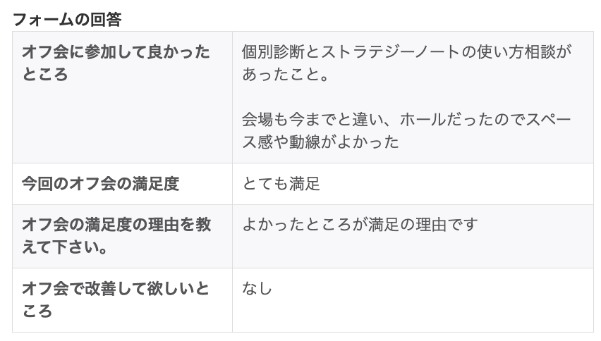601x341 pixels.
Task: Click the line reading あったこと。
Action: click(x=286, y=75)
